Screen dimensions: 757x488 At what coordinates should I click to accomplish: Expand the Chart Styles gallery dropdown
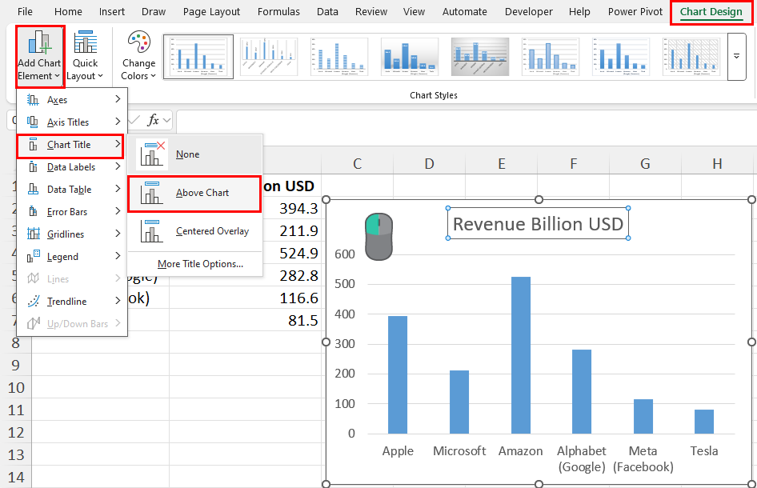(x=736, y=57)
